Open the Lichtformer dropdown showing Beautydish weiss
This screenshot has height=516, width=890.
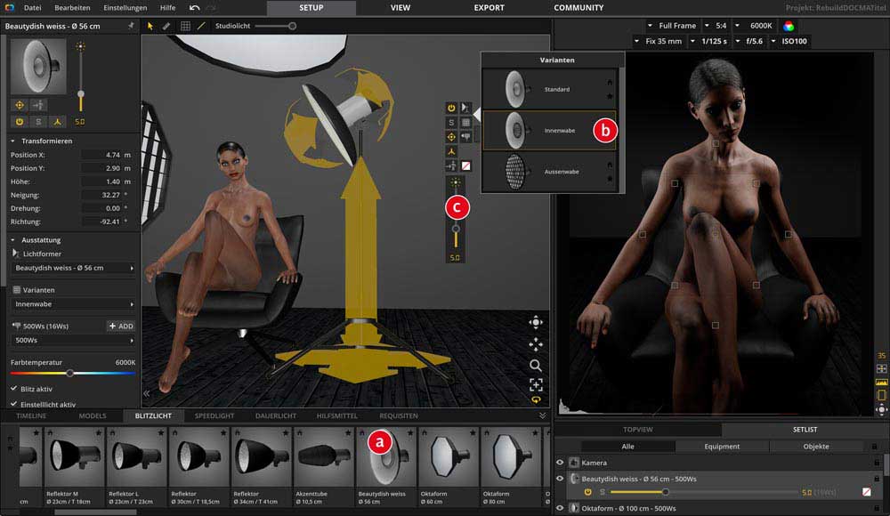(75, 268)
